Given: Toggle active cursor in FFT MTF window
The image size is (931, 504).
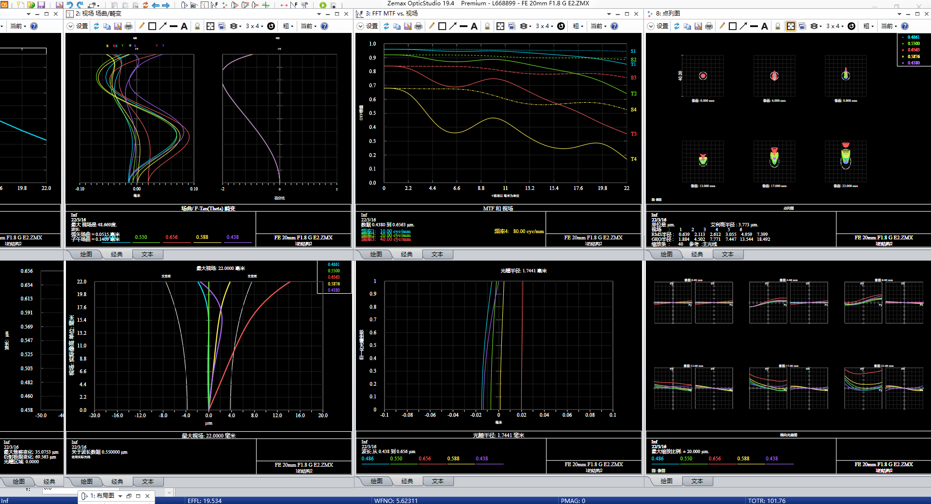Looking at the screenshot, I should (500, 26).
